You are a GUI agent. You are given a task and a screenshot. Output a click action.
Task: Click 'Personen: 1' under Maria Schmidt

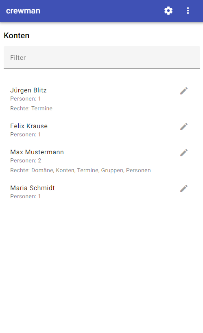click(26, 196)
